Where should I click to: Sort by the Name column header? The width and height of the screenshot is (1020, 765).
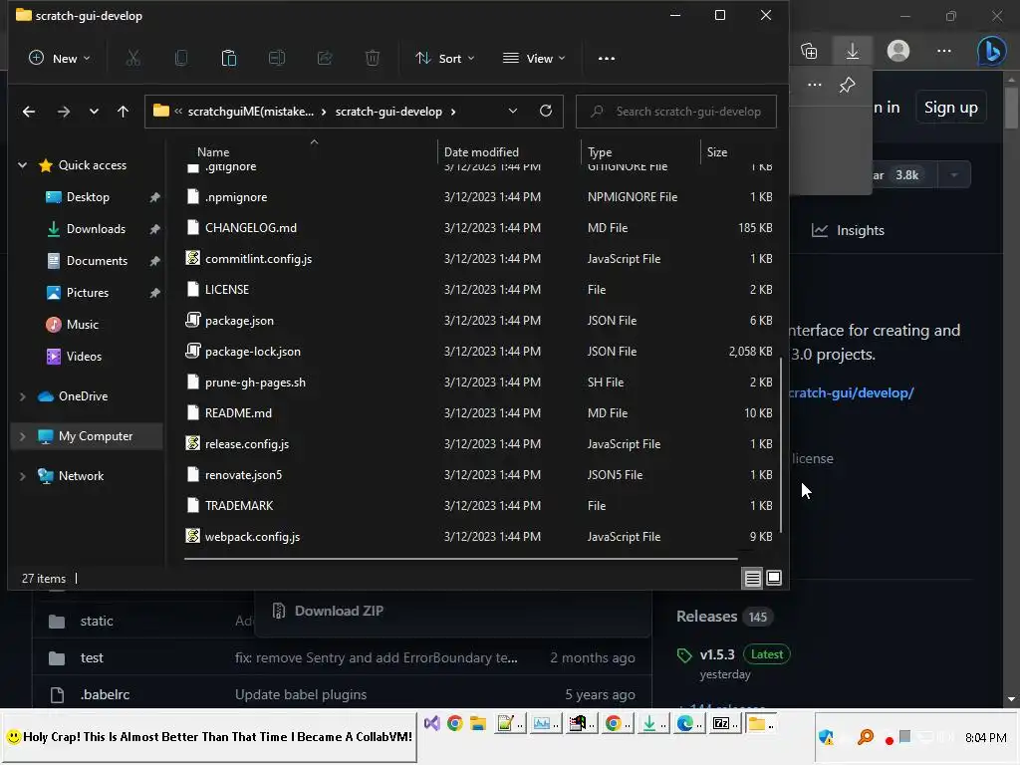click(x=213, y=152)
